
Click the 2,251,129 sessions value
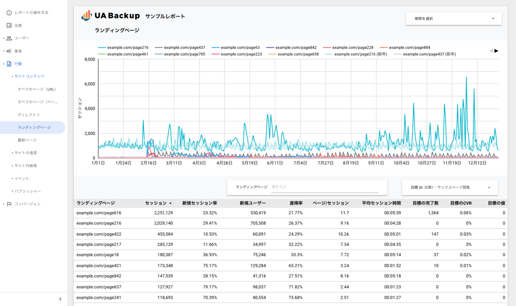tap(163, 213)
